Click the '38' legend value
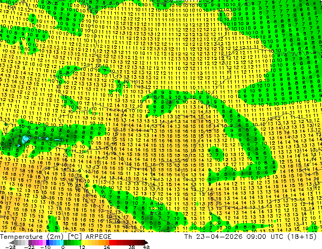 [132, 247]
